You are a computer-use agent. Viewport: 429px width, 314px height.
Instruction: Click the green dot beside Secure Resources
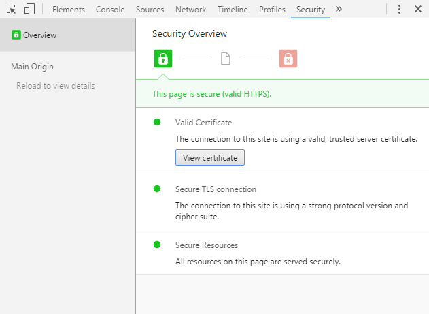tap(157, 245)
